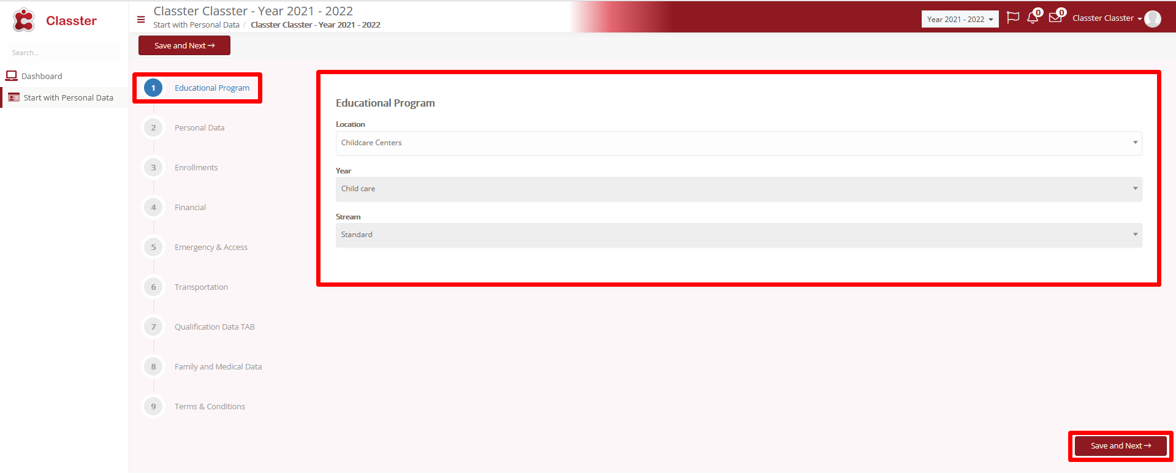
Task: Open the Location dropdown Childcare Centers
Action: pos(738,143)
